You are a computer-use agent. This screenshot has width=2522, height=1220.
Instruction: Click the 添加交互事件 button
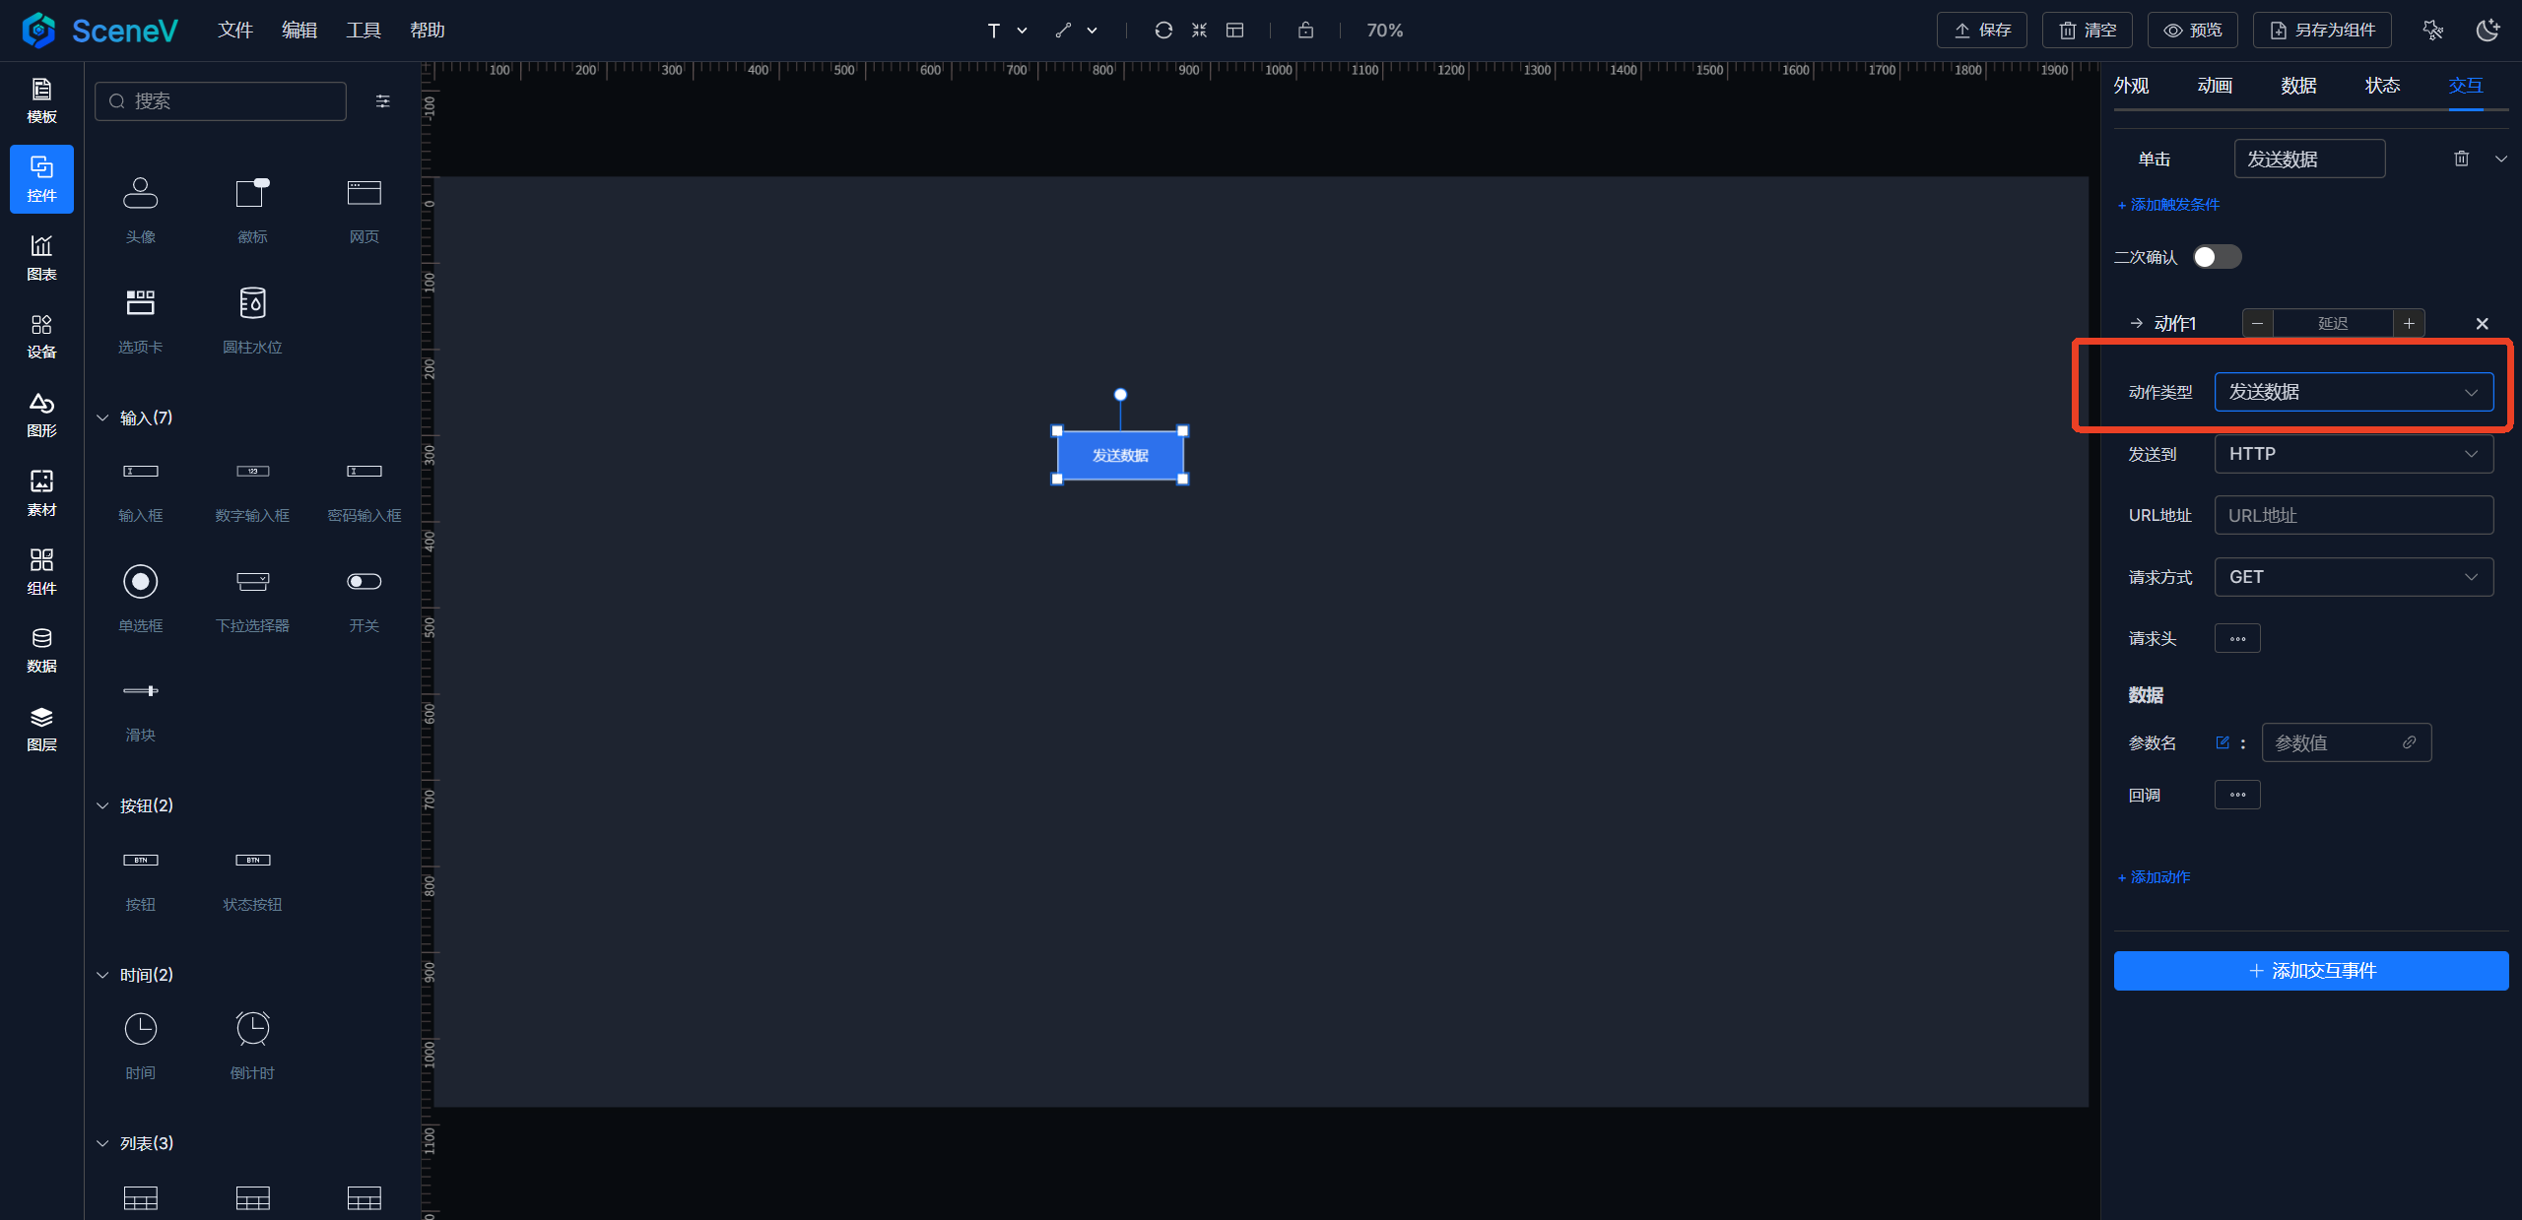2310,971
